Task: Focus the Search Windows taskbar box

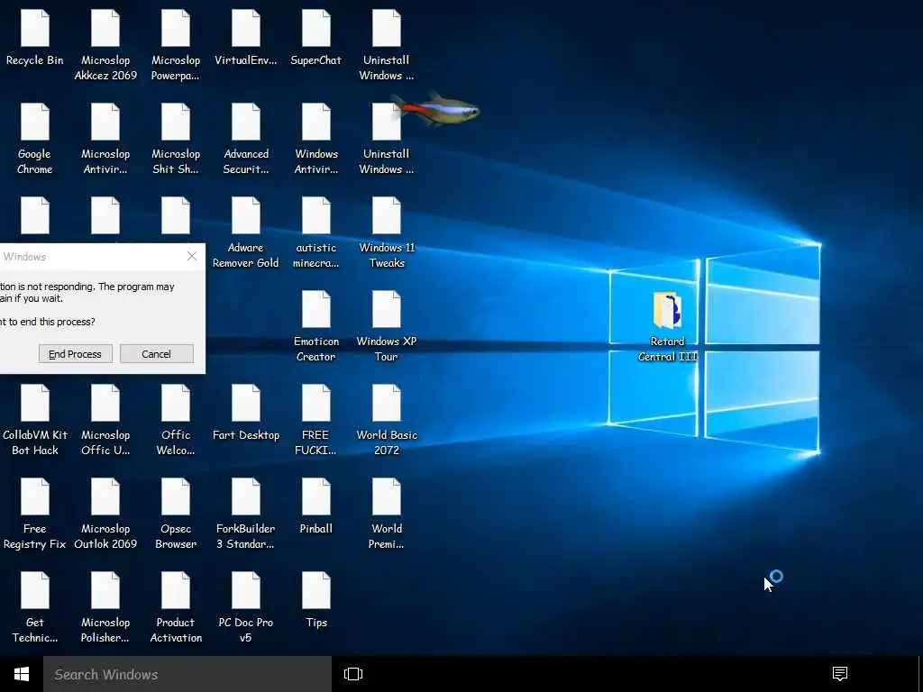Action: 187,674
